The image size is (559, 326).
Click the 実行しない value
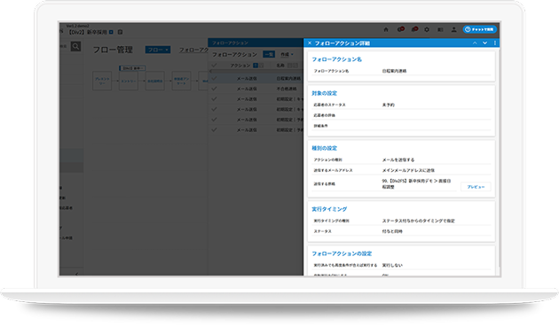392,265
